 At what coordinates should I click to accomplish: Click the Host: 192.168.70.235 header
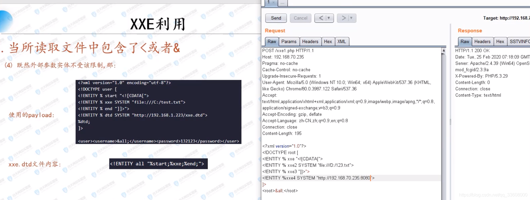coord(283,57)
